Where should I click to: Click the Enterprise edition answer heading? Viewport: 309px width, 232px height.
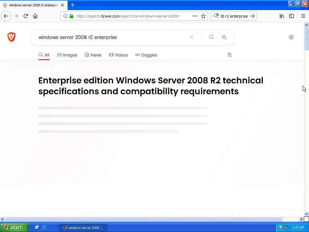pyautogui.click(x=151, y=86)
